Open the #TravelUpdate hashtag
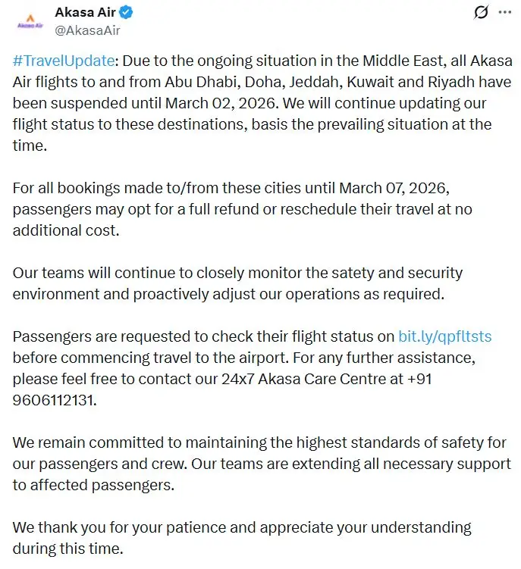 [x=64, y=62]
